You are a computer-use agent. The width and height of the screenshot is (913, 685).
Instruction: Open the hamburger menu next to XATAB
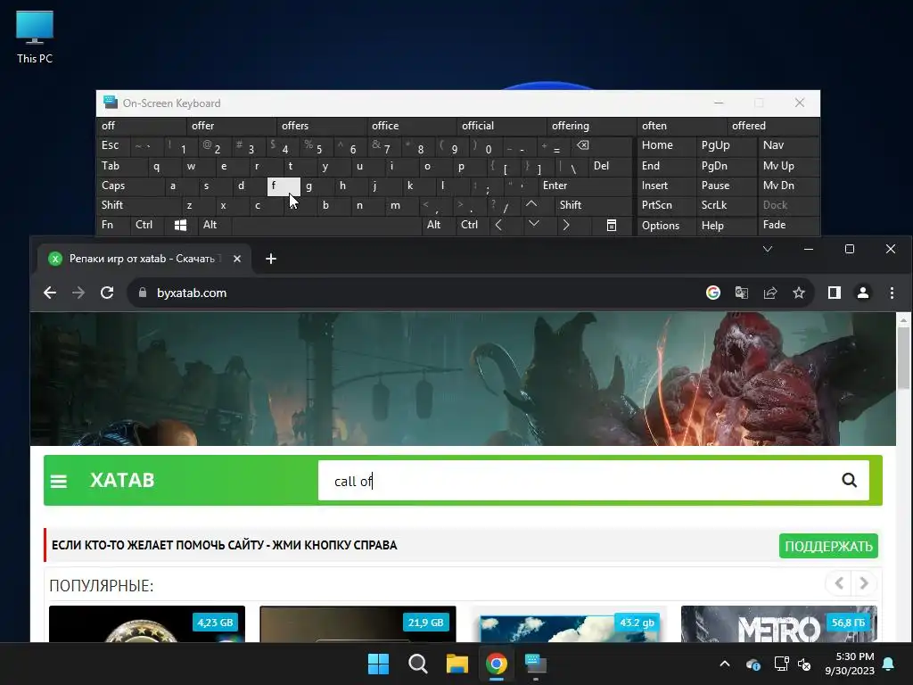[59, 481]
